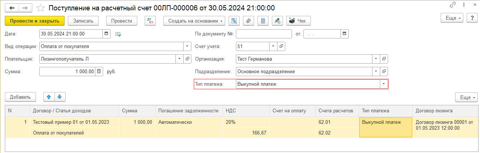This screenshot has width=480, height=153.
Task: Click Добавить to add a row
Action: [20, 97]
